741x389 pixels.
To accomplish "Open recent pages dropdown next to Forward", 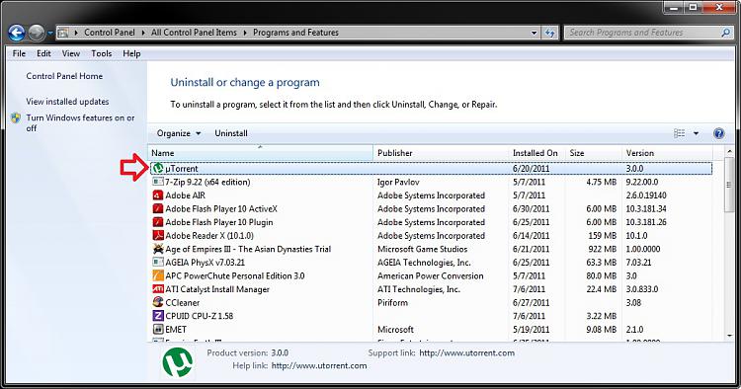I will [50, 33].
